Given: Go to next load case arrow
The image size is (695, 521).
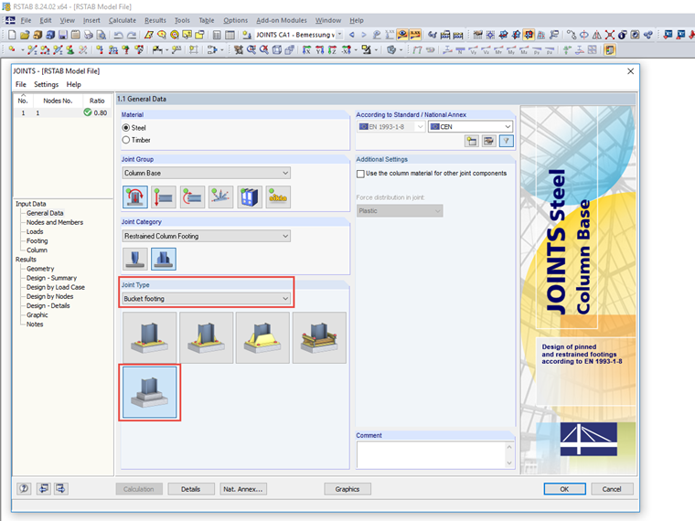Looking at the screenshot, I should [x=364, y=35].
